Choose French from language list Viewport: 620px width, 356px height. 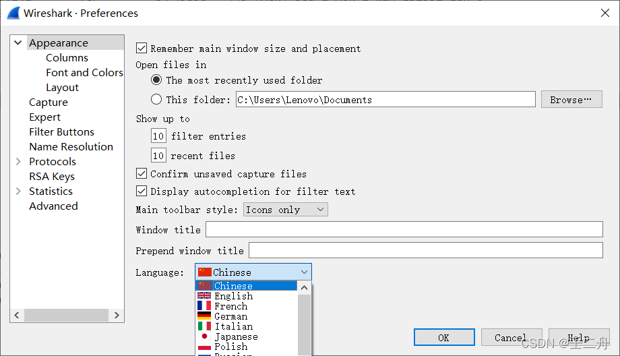247,306
